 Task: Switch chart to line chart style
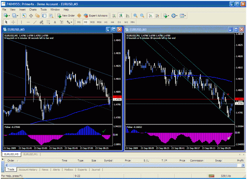coord(128,15)
